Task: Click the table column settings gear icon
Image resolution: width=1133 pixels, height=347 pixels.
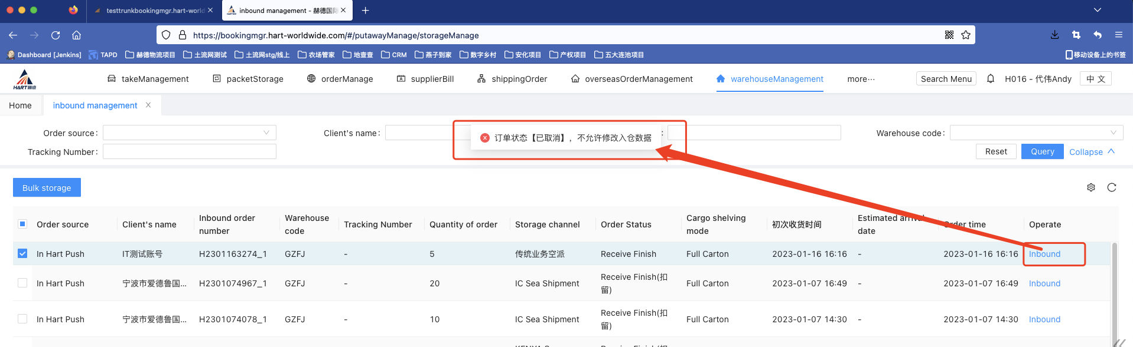Action: click(1090, 187)
